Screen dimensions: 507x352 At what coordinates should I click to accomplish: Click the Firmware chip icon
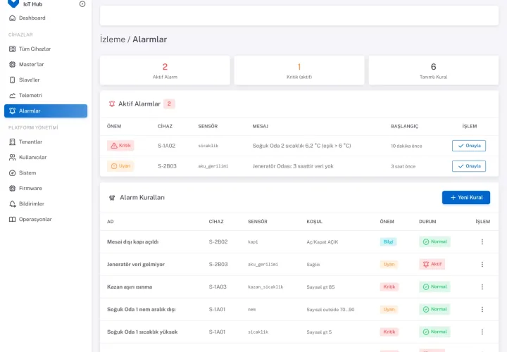[x=12, y=189]
